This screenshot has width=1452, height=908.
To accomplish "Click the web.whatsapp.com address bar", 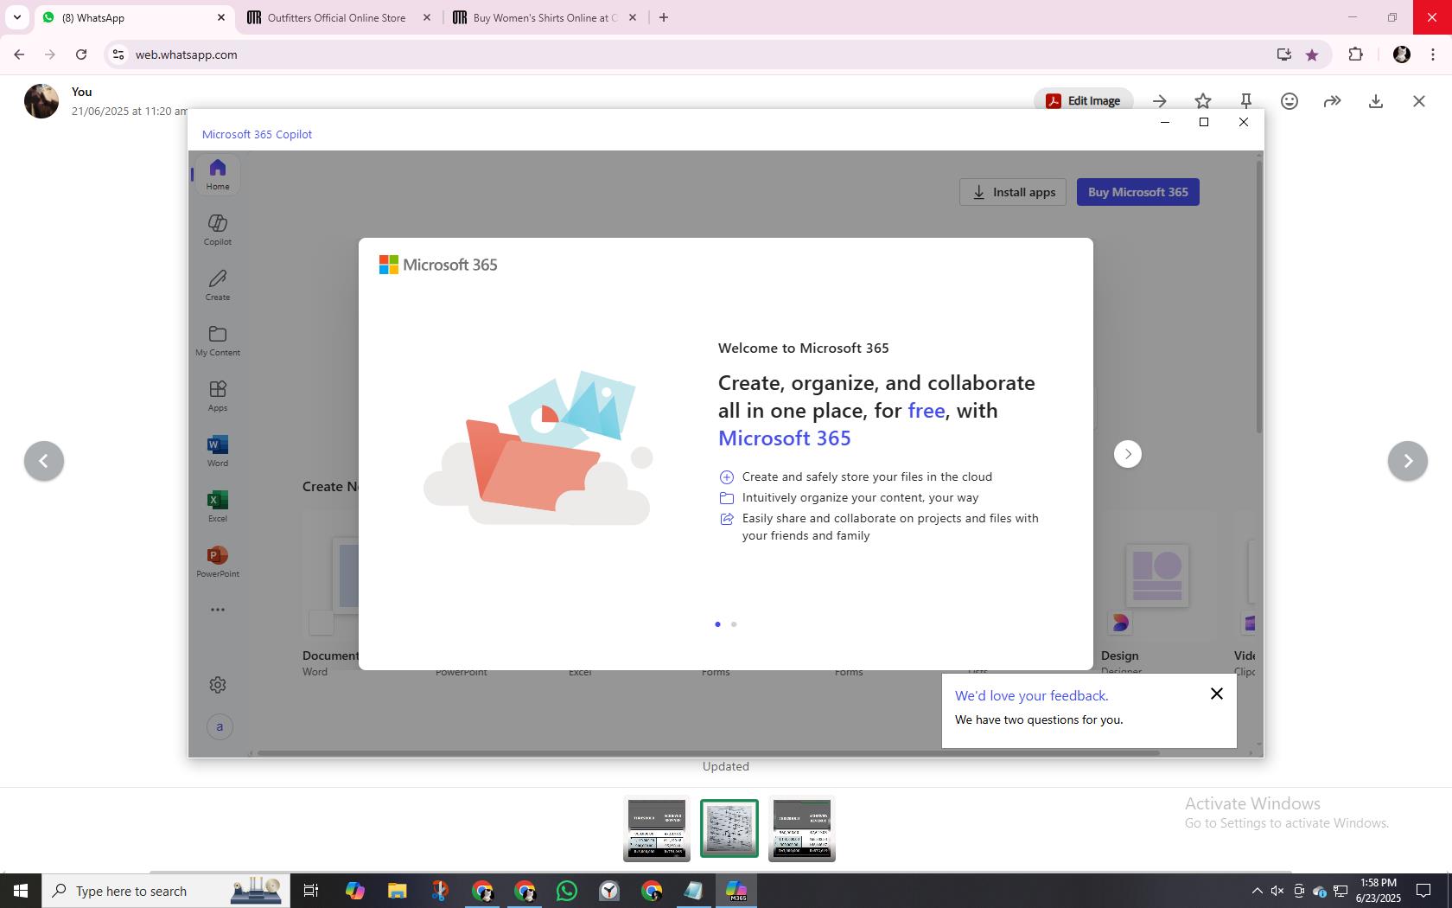I will (691, 54).
